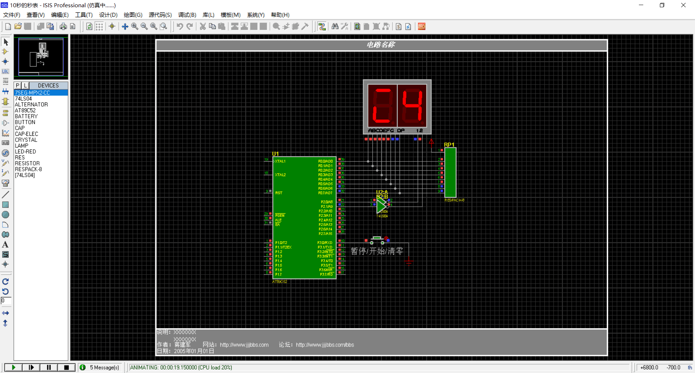This screenshot has height=373, width=695.
Task: Click the L library manage button
Action: 25,85
